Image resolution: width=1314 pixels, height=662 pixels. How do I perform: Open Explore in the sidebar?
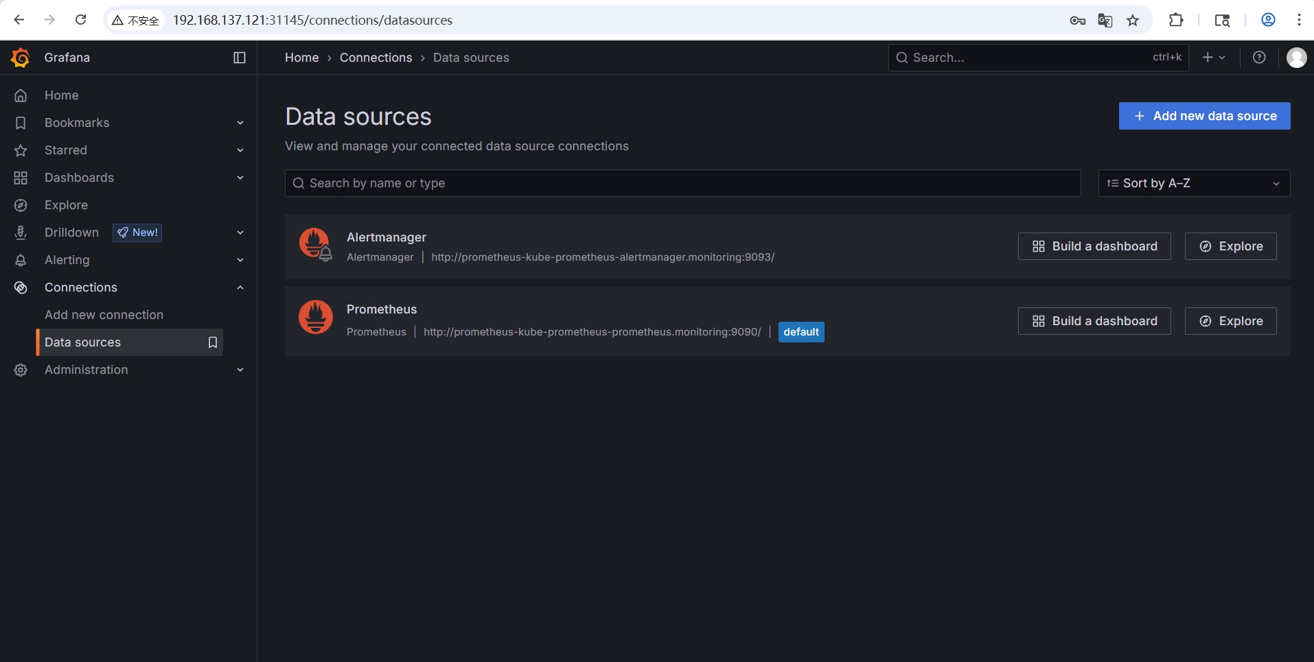[x=66, y=205]
